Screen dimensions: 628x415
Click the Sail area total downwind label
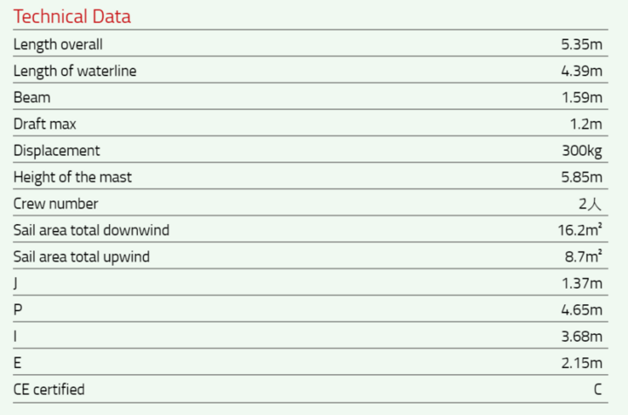91,230
